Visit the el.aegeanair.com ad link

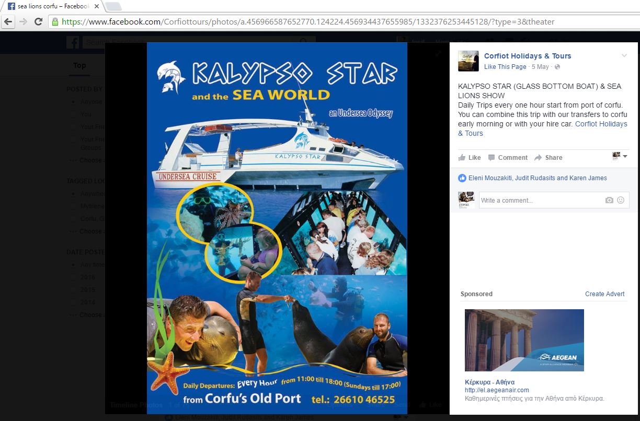click(497, 390)
